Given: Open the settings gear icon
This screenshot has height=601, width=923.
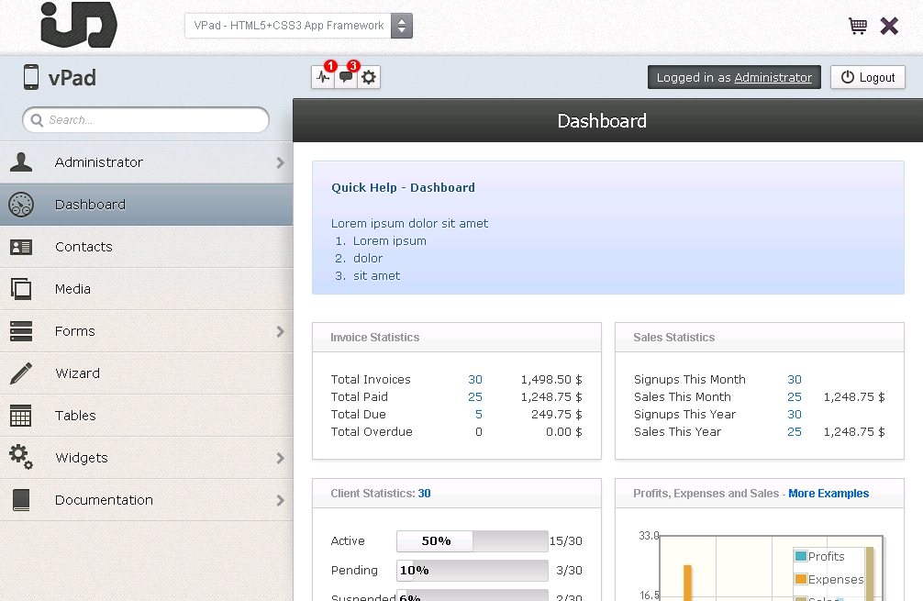Looking at the screenshot, I should (x=369, y=78).
